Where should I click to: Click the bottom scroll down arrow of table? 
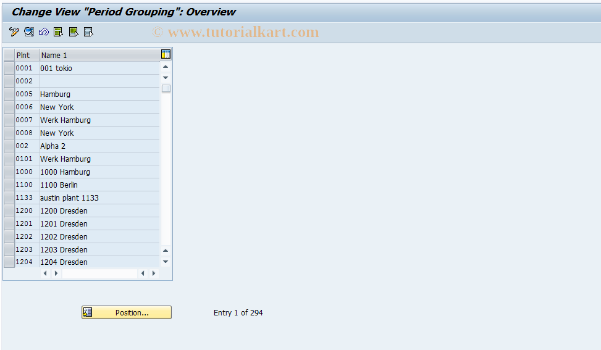coord(166,262)
